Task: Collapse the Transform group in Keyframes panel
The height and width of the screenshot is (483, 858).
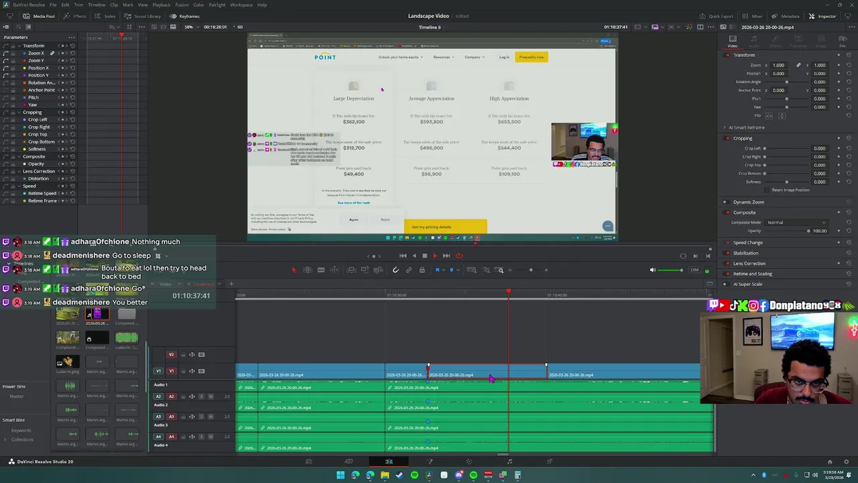Action: coord(19,46)
